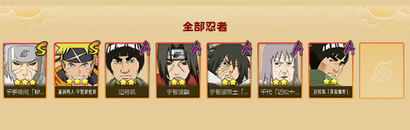Viewport: 410px width, 130px height.
Task: Click the 迈特凯 name label
Action: click(127, 92)
